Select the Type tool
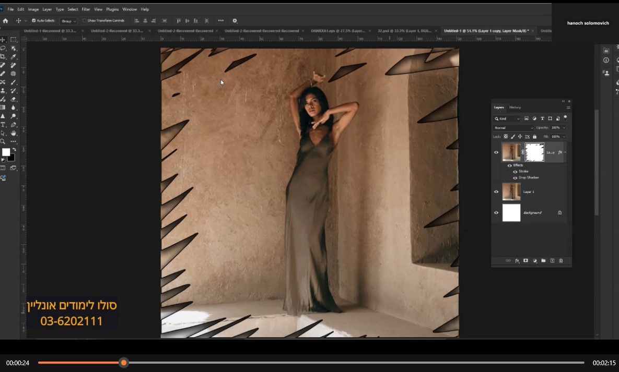This screenshot has height=372, width=619. coord(3,125)
